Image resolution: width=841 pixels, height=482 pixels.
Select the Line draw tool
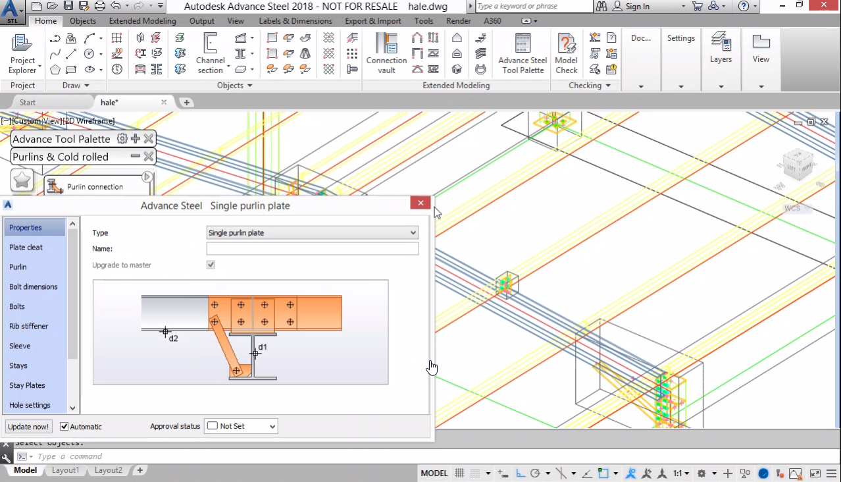[72, 54]
